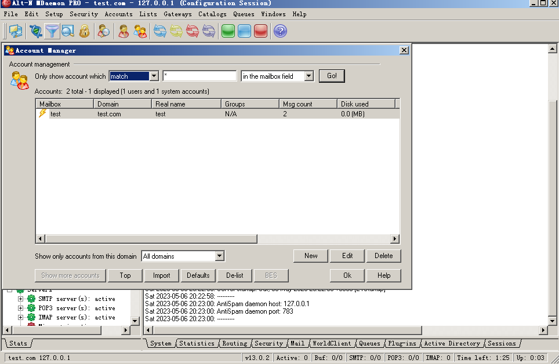Click the DNA helix toolbar icon
The width and height of the screenshot is (559, 364).
click(x=35, y=31)
